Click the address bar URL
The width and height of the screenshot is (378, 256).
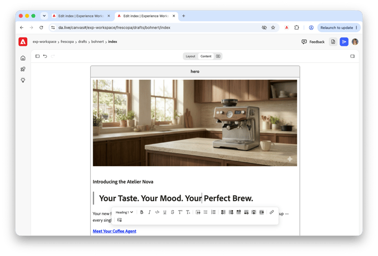coord(114,28)
